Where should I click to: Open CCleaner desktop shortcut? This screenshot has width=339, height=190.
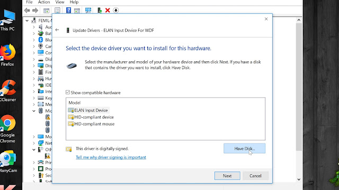pyautogui.click(x=8, y=90)
